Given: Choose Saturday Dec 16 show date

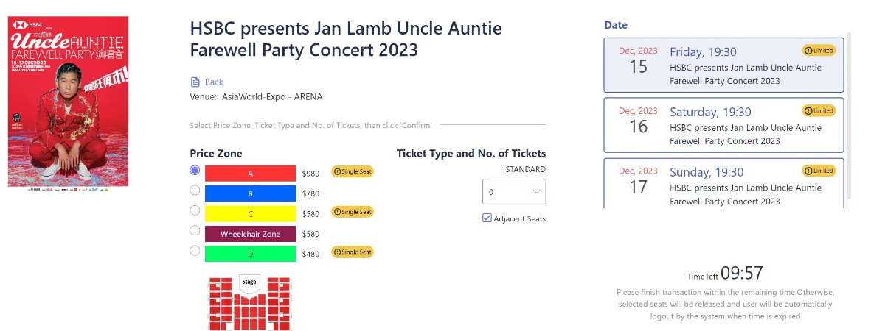Looking at the screenshot, I should tap(724, 125).
